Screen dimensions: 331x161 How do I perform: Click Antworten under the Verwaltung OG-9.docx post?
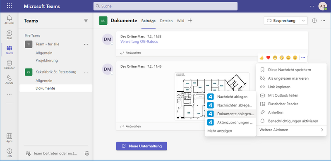(131, 53)
